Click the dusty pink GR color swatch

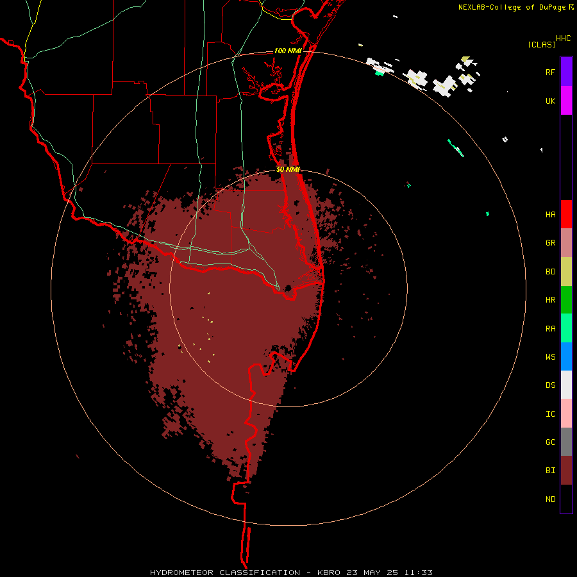point(566,242)
